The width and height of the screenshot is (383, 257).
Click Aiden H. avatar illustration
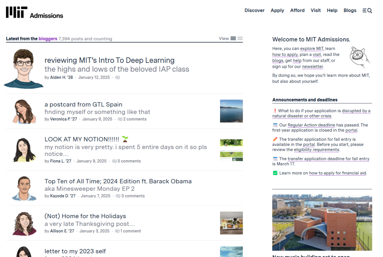tap(23, 69)
